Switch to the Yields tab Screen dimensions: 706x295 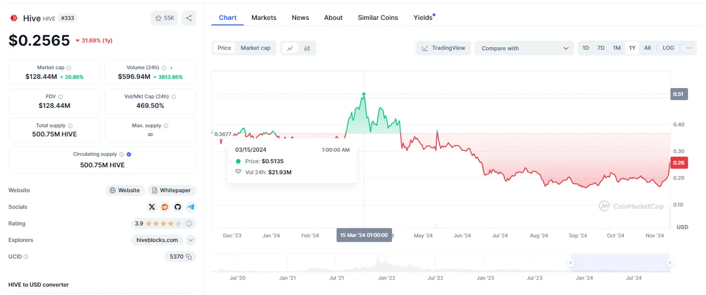tap(423, 18)
